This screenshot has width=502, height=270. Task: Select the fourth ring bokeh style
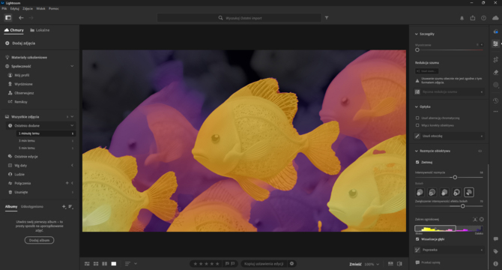pyautogui.click(x=456, y=192)
